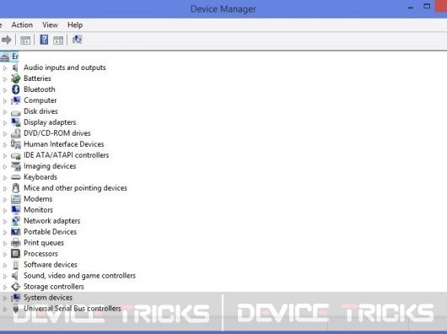Expand the Print queues node arrow
Screen dimensions: 447x334
coord(5,244)
